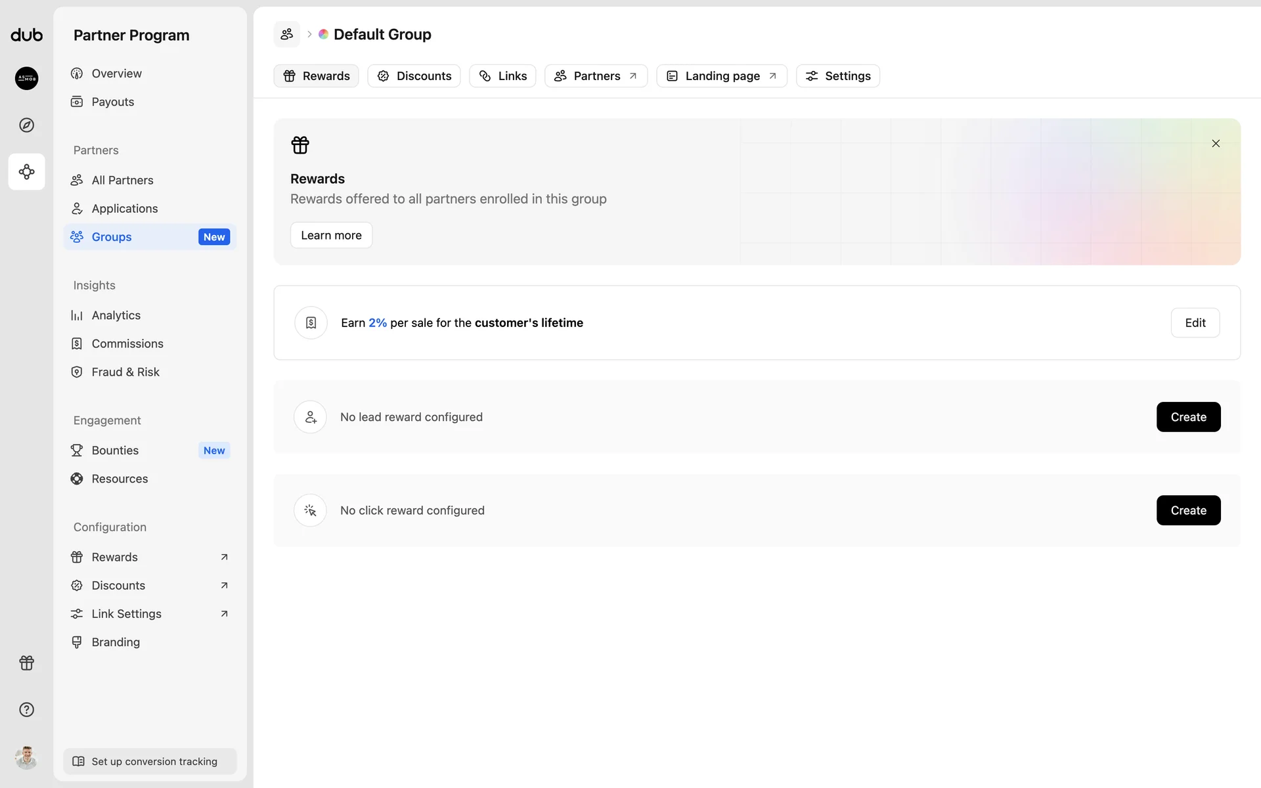This screenshot has width=1261, height=788.
Task: Edit the 2% per sale reward
Action: pyautogui.click(x=1195, y=322)
